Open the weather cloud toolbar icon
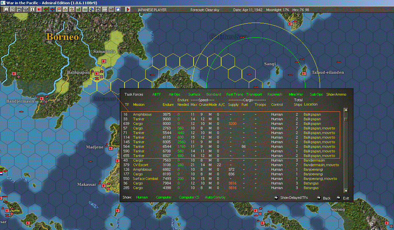This screenshot has width=394, height=230. tap(118, 10)
